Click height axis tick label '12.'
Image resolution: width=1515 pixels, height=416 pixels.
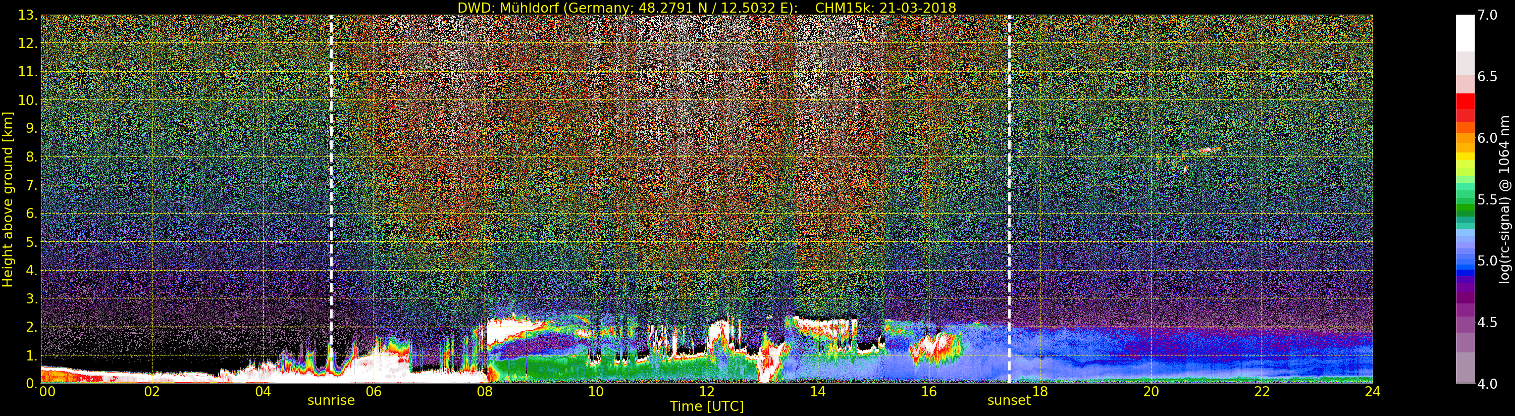(x=28, y=43)
